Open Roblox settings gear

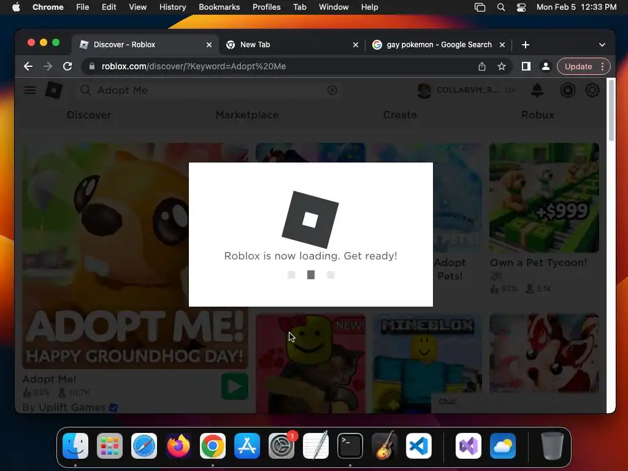click(x=592, y=90)
